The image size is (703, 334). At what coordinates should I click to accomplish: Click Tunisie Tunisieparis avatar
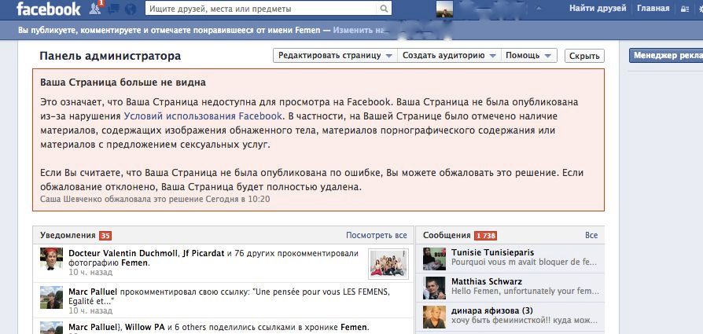pyautogui.click(x=434, y=259)
